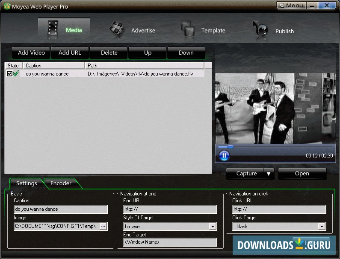The image size is (340, 259).
Task: Uncheck the 'do you wanna dance' video checkbox
Action: pos(10,74)
